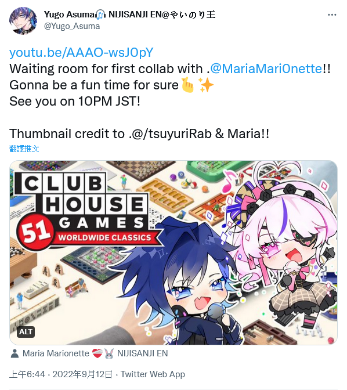The height and width of the screenshot is (390, 347).
Task: Click the @Yugo_Asuma handle
Action: point(72,26)
